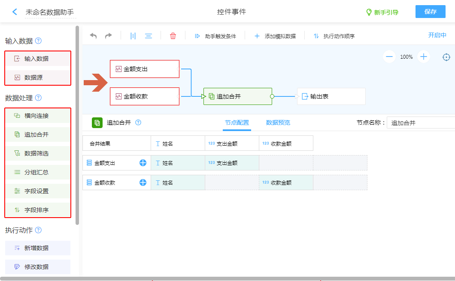This screenshot has width=455, height=281.
Task: Click the back arrow at top left
Action: [15, 12]
